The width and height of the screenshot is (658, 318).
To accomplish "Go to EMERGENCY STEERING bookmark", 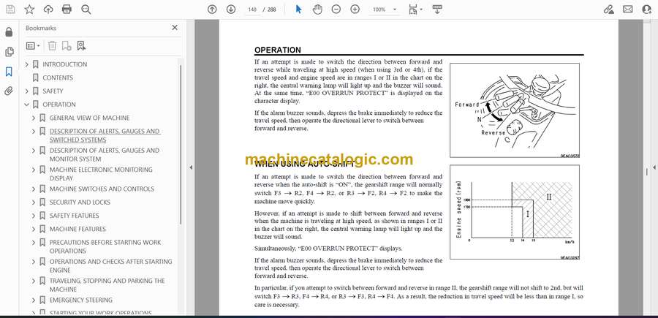I will (81, 300).
